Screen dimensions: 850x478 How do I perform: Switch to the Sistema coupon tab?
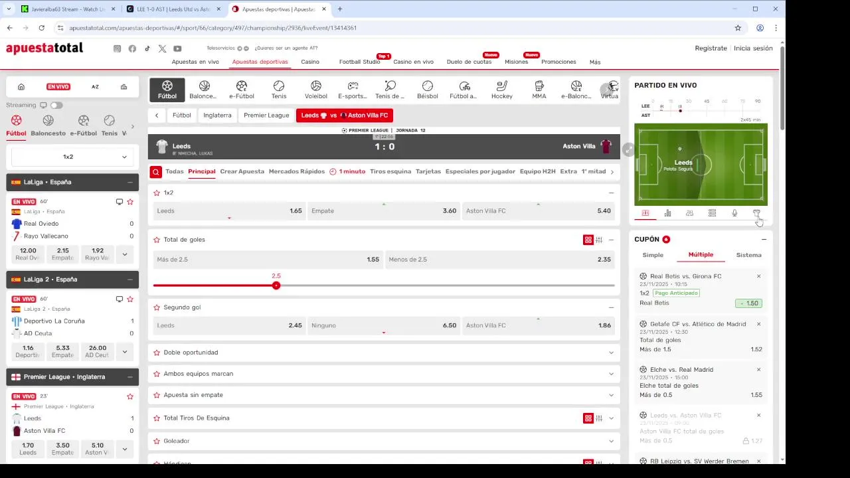[748, 255]
